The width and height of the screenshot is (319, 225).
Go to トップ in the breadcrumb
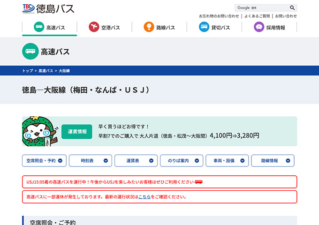[x=28, y=71]
